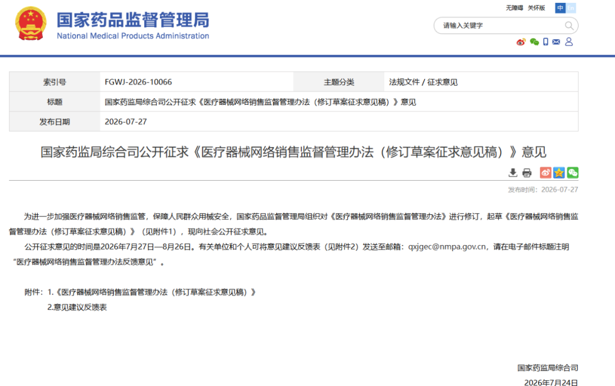Open the email envelope icon

pos(556,42)
